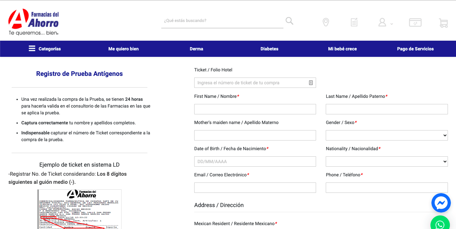This screenshot has height=229, width=456.
Task: Open the shopping cart icon
Action: (x=443, y=23)
